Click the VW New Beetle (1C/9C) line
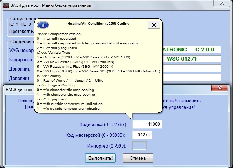The width and height of the screenshot is (233, 168). 75,62
